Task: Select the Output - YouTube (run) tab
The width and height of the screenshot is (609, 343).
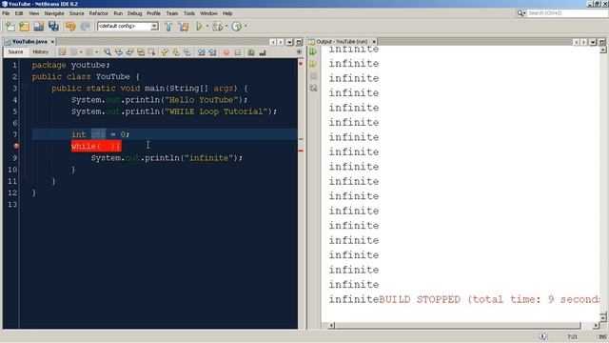Action: click(342, 41)
